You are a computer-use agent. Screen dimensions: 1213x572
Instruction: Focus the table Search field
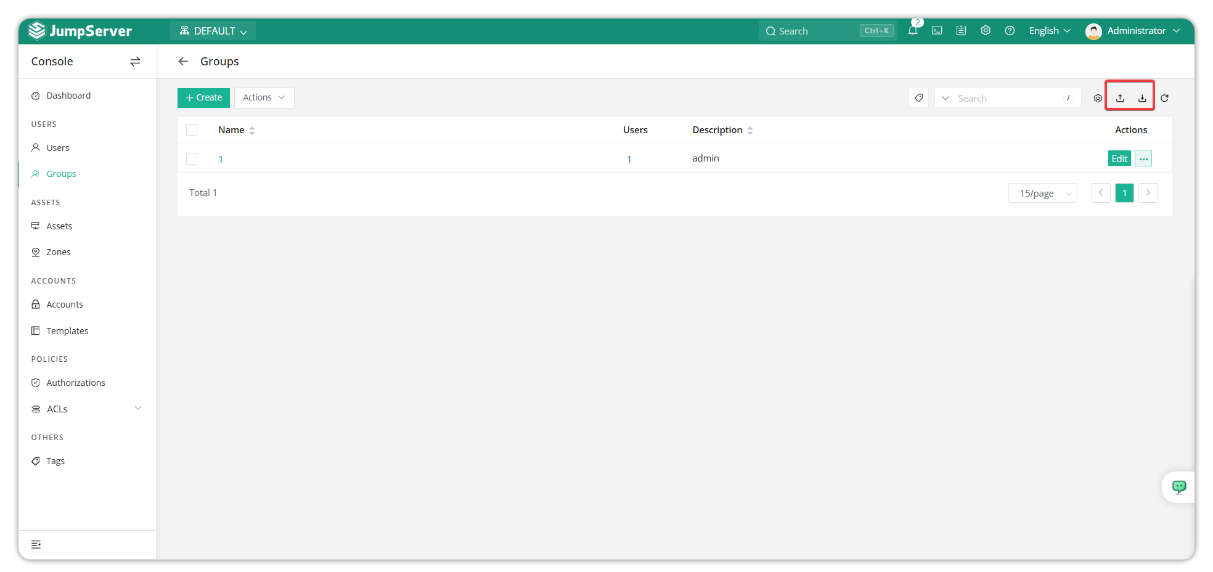click(1009, 98)
